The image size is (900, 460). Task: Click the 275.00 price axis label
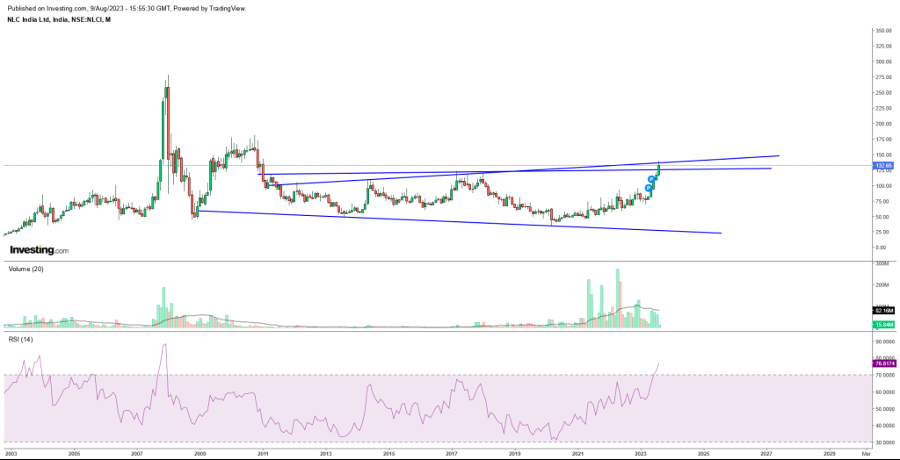click(x=883, y=77)
